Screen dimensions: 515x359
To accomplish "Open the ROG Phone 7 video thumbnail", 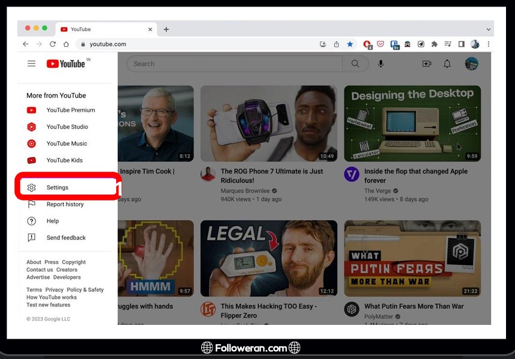I will tap(268, 124).
